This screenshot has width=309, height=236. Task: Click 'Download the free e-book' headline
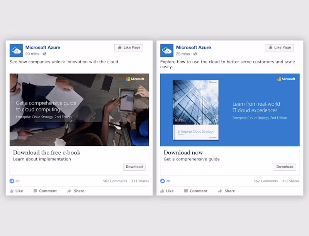47,153
